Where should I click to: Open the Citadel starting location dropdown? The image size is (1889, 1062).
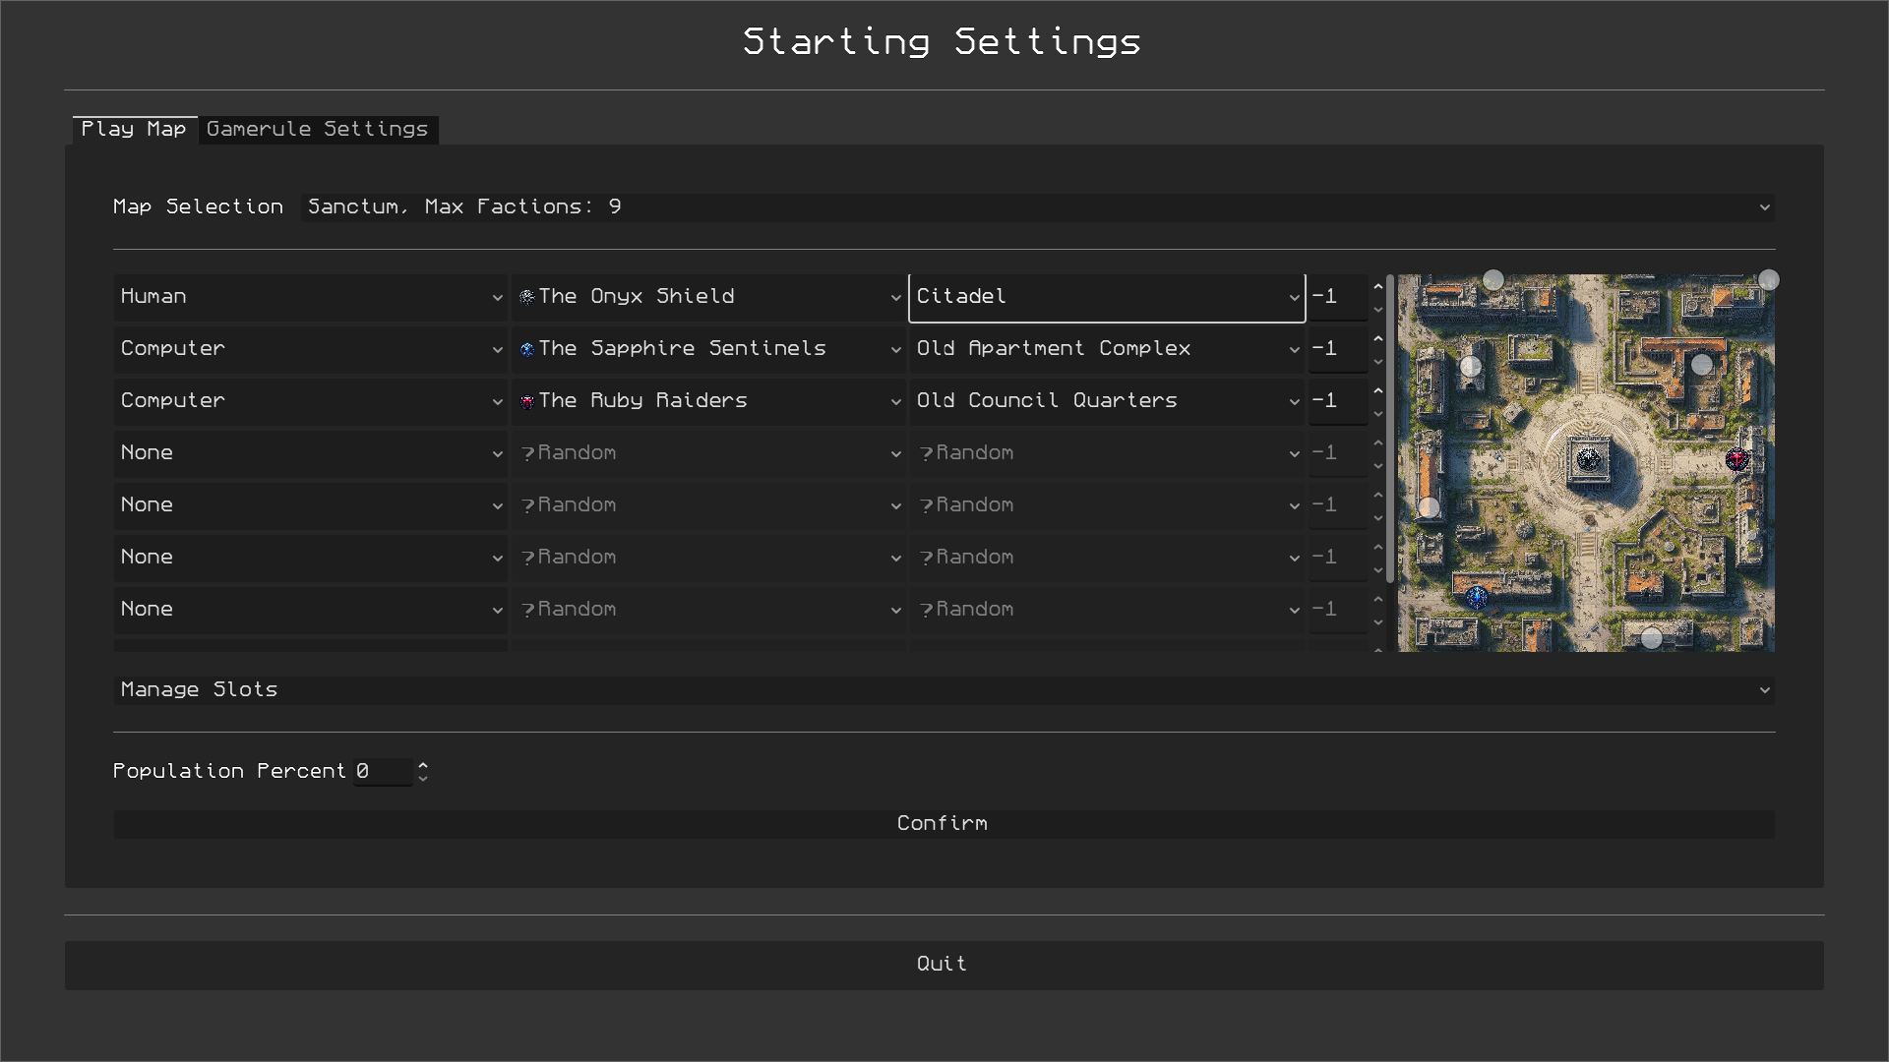pyautogui.click(x=1106, y=297)
